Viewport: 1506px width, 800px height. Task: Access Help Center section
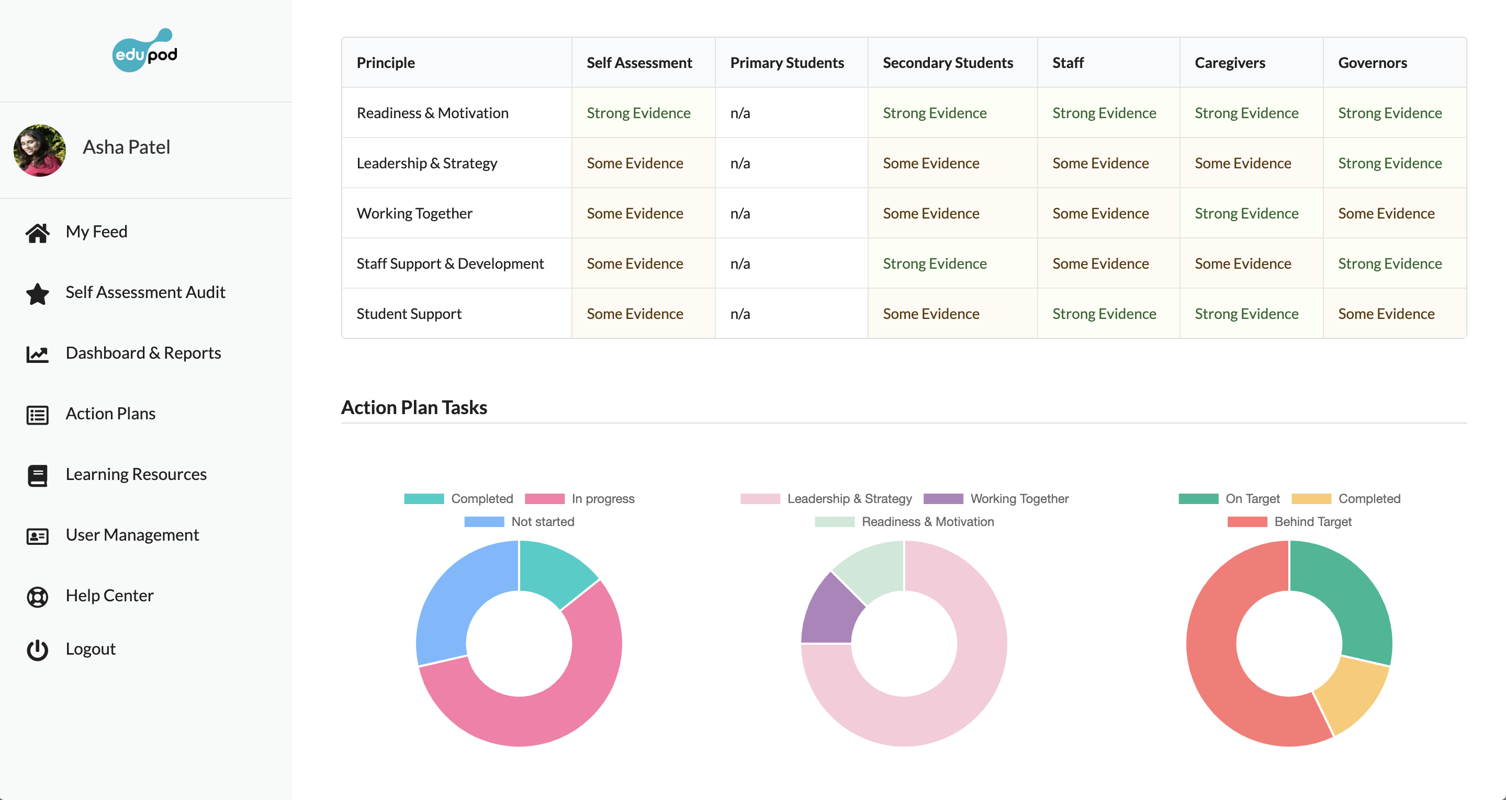click(108, 595)
